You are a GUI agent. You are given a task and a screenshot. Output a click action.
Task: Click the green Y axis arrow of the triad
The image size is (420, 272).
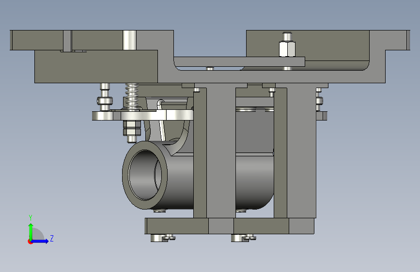(x=31, y=231)
